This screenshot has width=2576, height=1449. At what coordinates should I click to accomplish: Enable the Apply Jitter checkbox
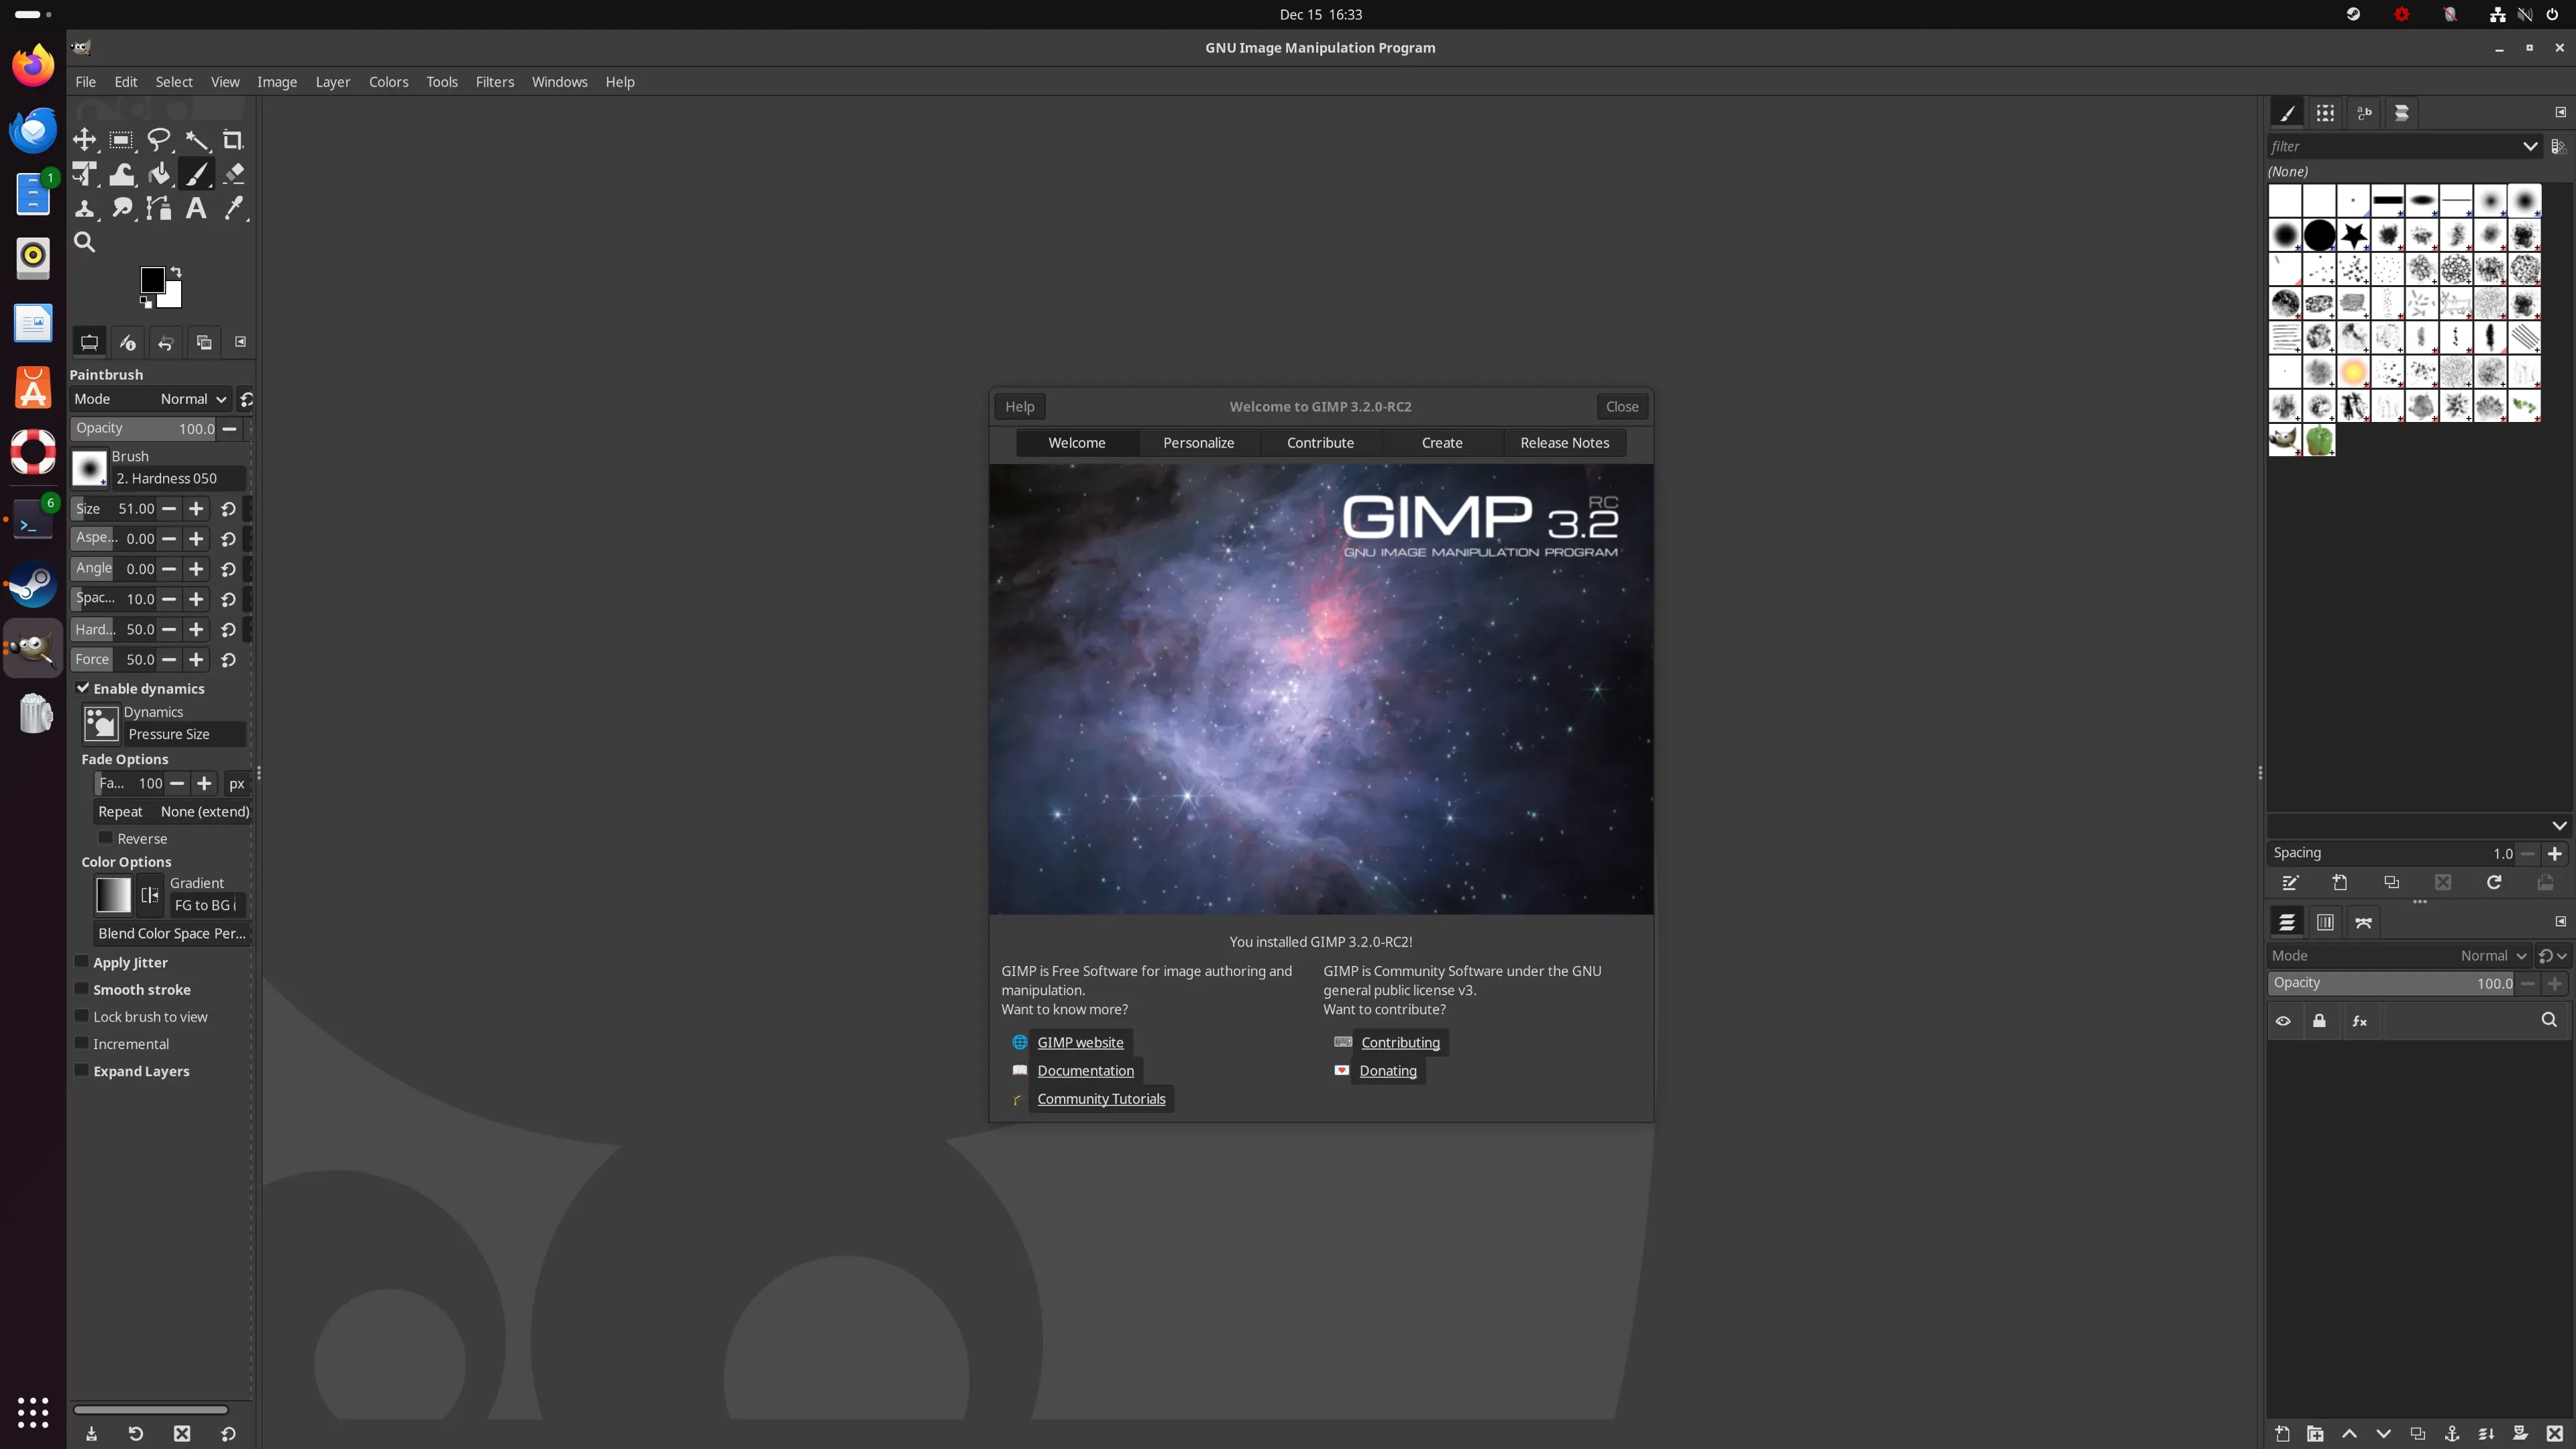(x=83, y=962)
